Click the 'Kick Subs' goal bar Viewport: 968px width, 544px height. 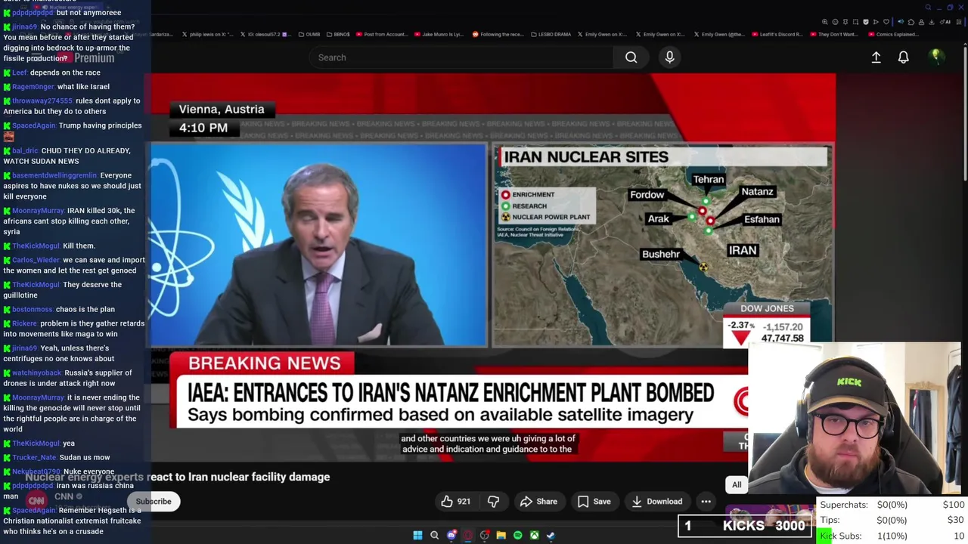pyautogui.click(x=892, y=536)
